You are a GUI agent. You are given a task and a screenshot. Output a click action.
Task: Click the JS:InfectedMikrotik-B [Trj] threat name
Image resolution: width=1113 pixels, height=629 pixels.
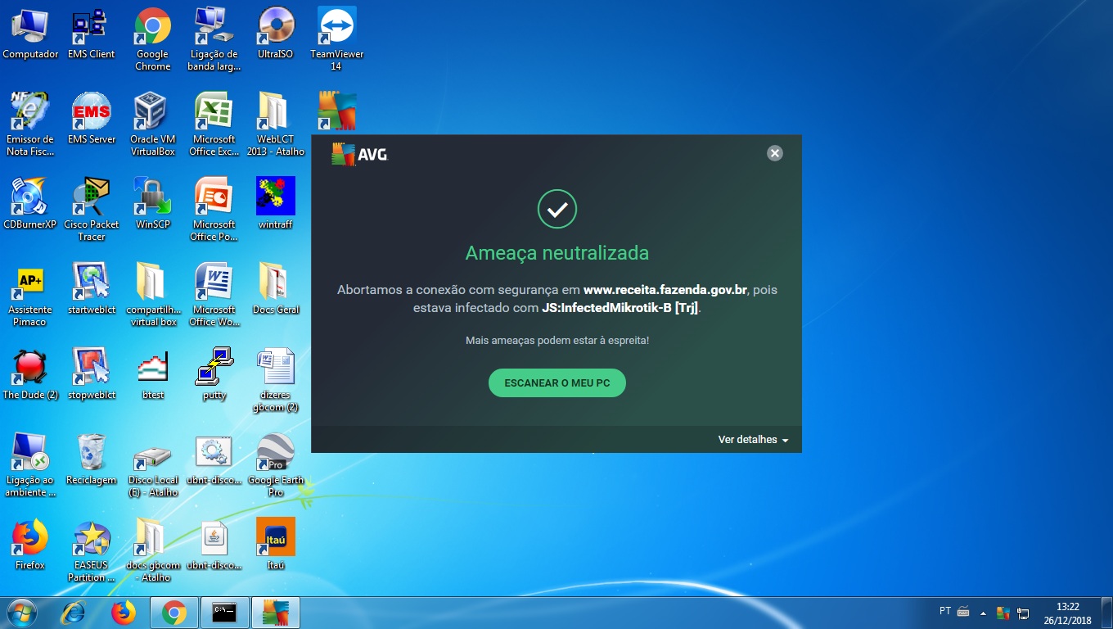point(620,309)
